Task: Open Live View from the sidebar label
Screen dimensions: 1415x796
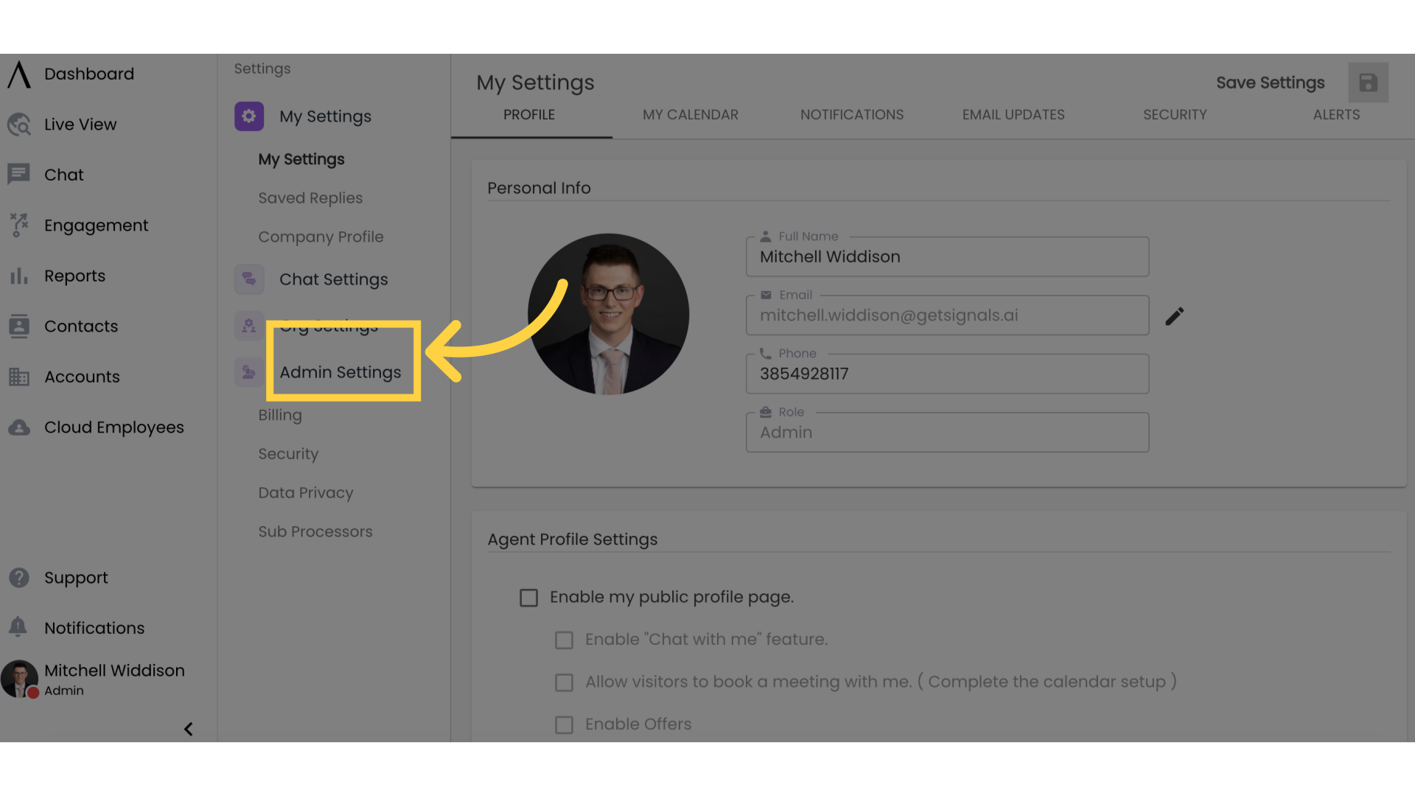Action: point(80,125)
